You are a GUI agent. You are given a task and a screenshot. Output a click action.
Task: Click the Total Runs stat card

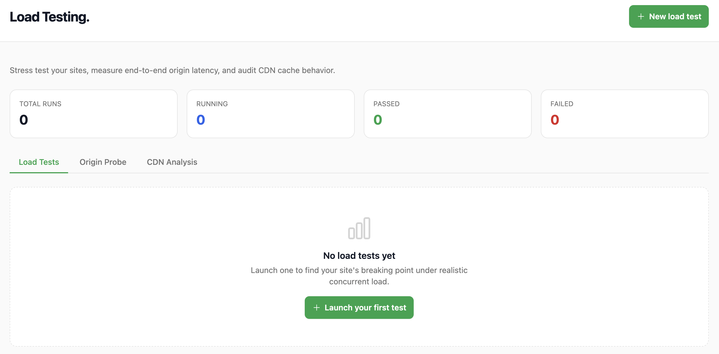pos(94,114)
